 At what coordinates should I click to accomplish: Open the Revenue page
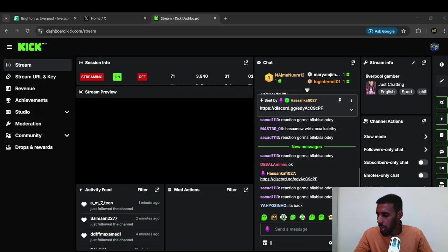[x=37, y=89]
